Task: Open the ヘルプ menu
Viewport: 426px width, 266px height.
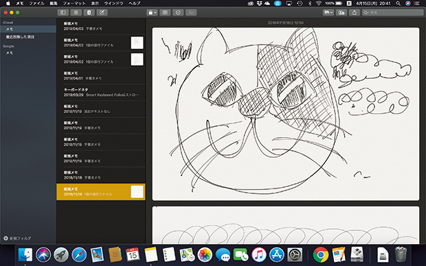Action: point(135,3)
